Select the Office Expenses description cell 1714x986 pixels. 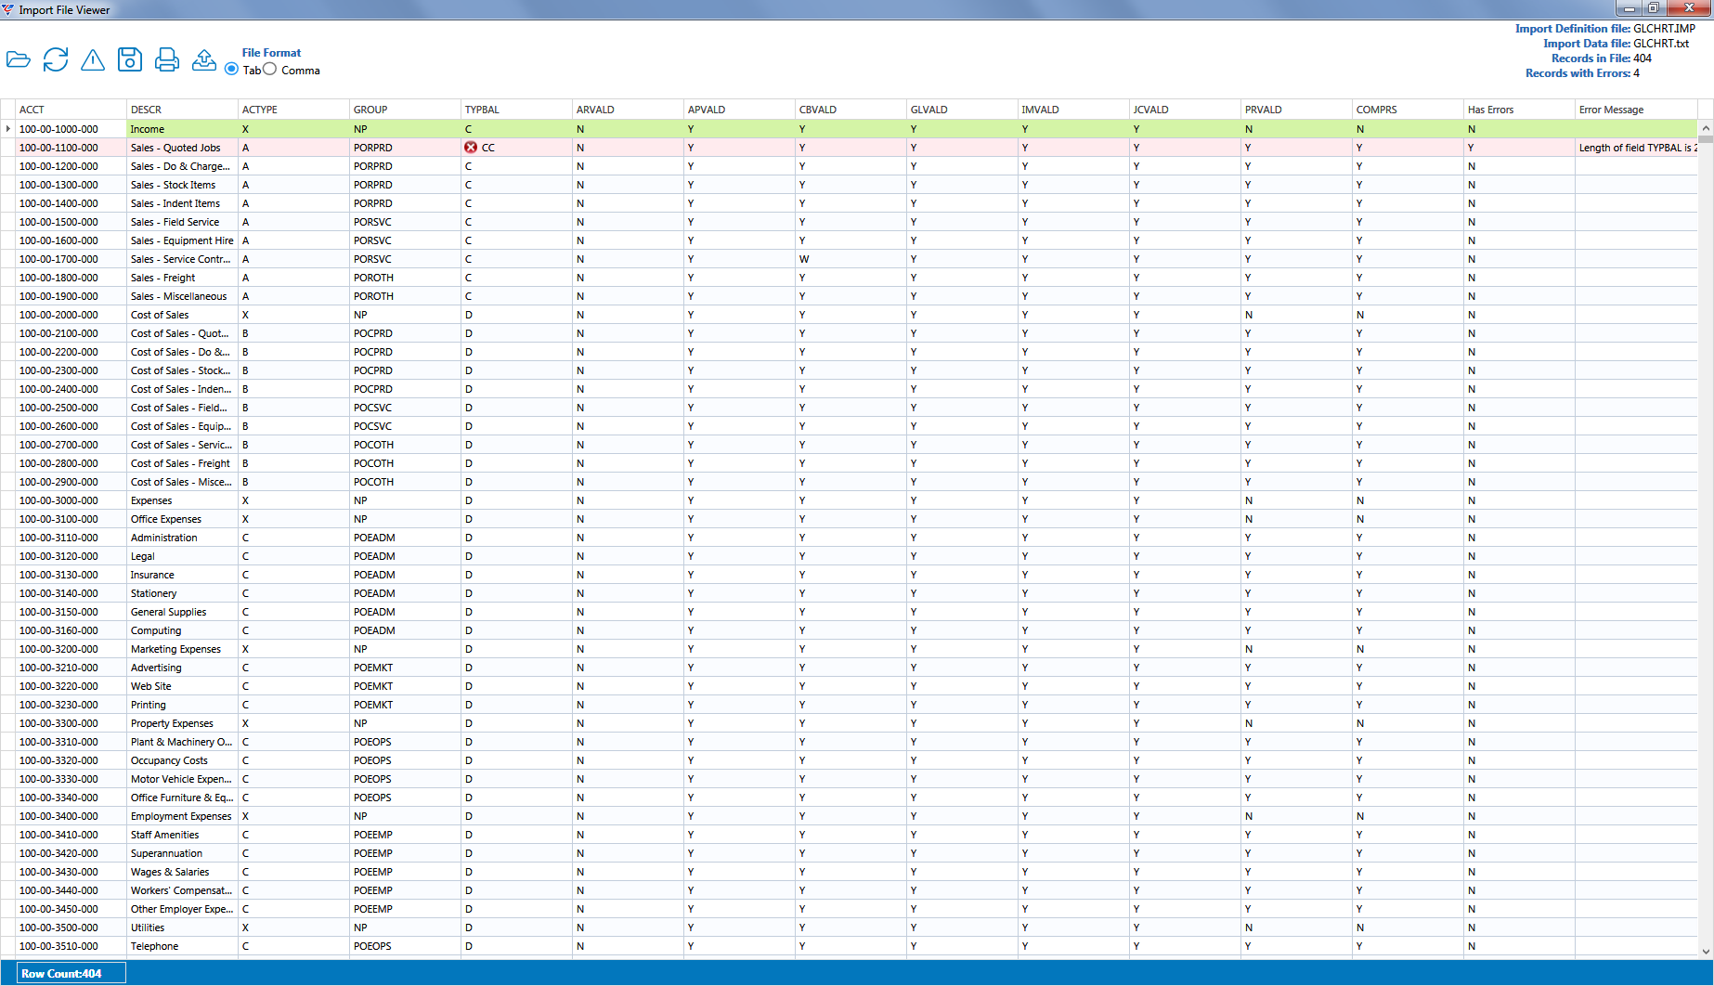182,519
